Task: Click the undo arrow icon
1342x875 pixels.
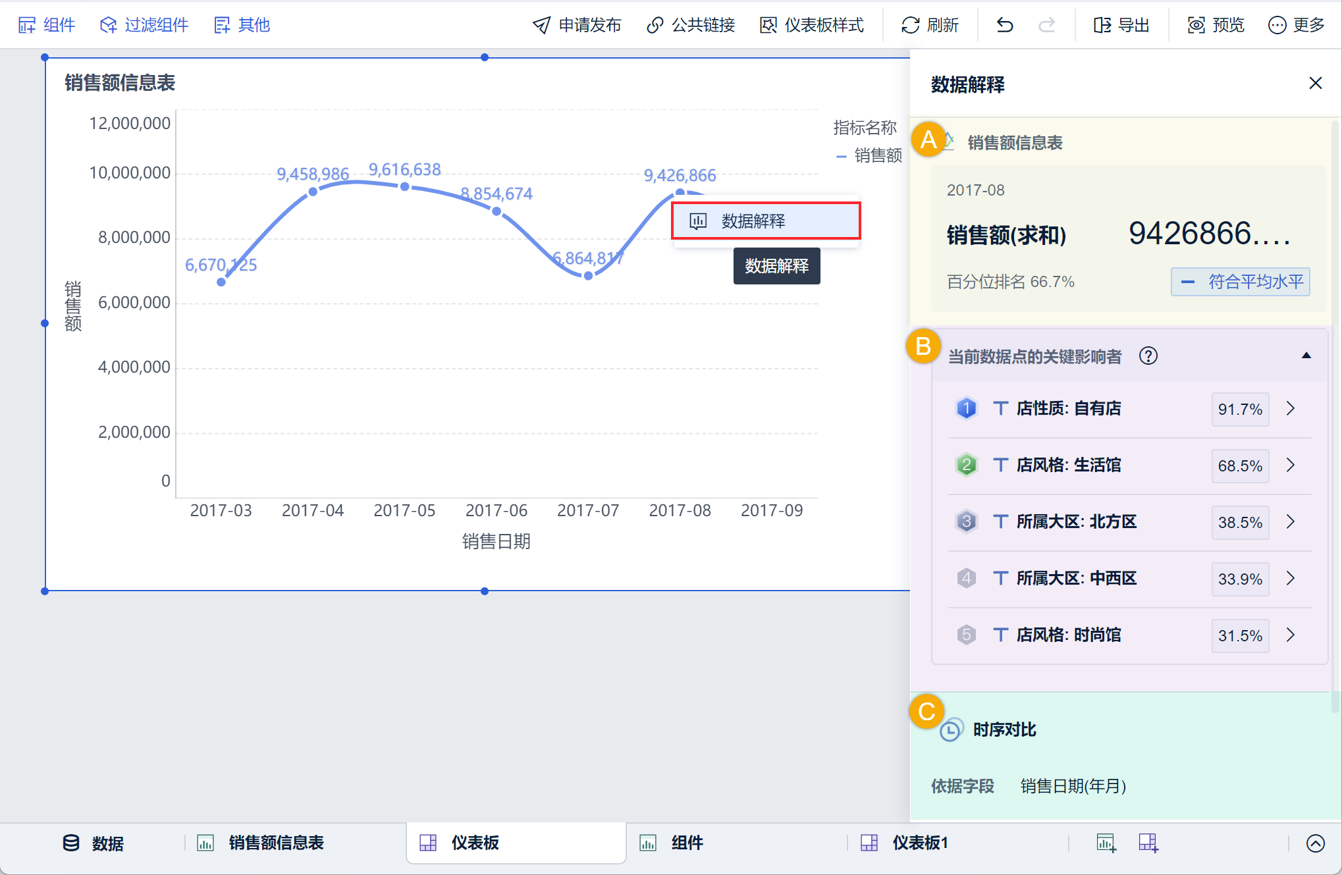Action: 1004,25
